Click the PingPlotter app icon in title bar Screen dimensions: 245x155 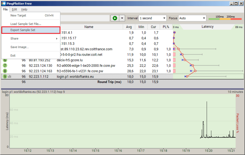[x=4, y=3]
